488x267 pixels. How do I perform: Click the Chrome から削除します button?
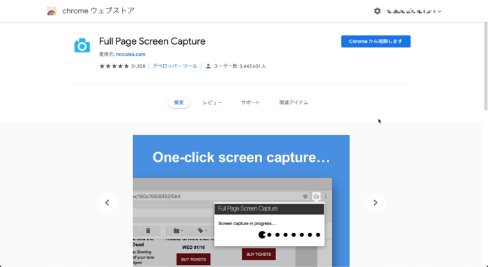click(376, 41)
